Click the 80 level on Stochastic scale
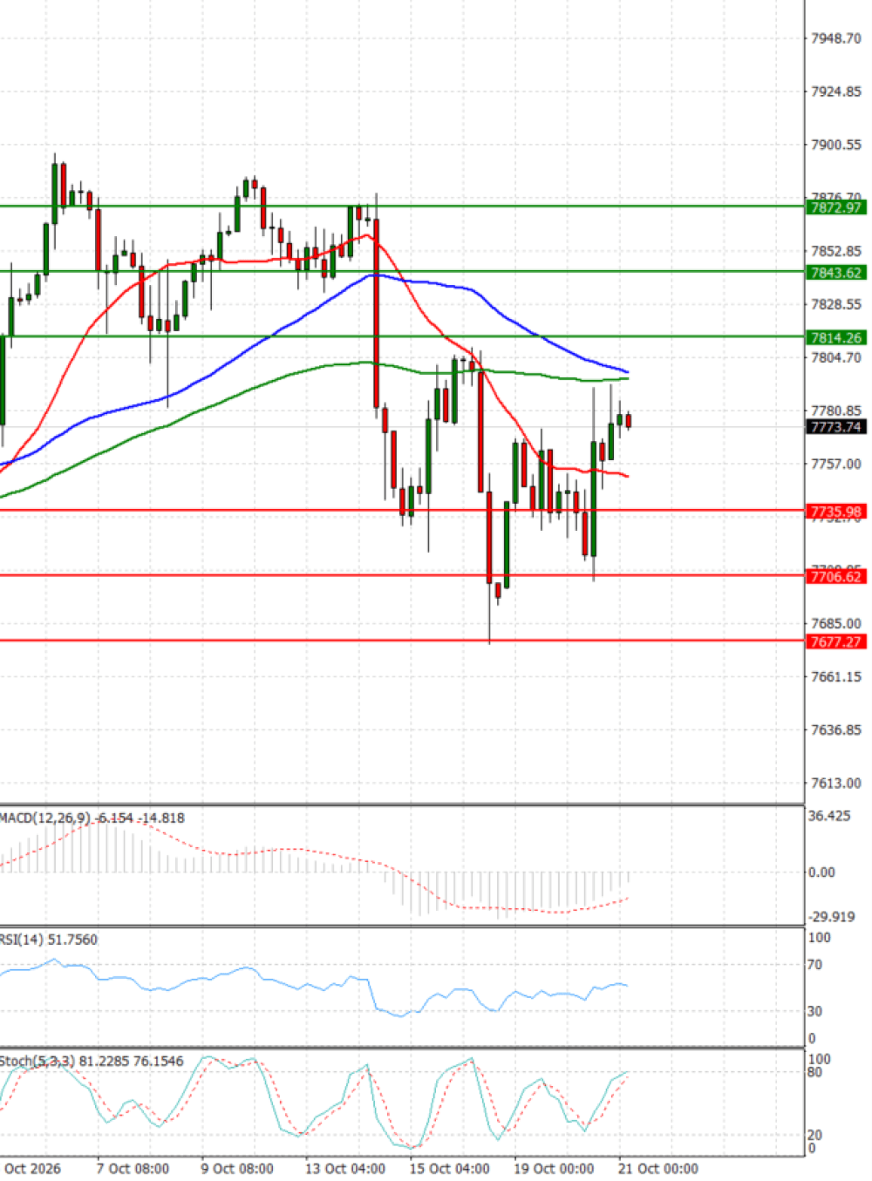 click(815, 1072)
